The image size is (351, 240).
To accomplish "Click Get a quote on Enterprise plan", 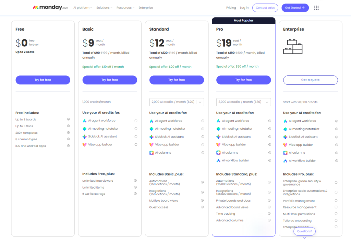I will click(310, 80).
